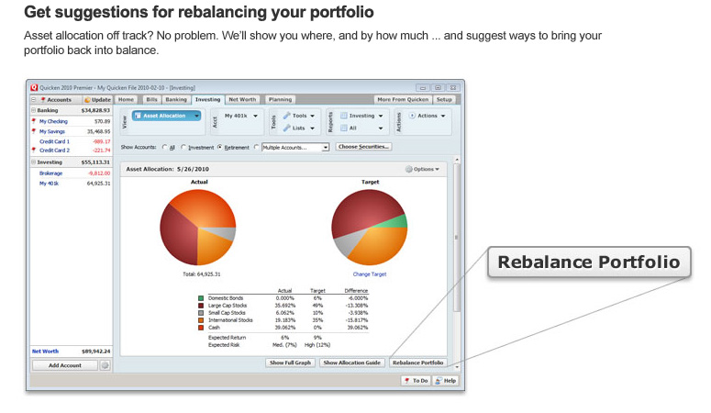The image size is (711, 413).
Task: Click the Show Allocation Guide button
Action: pyautogui.click(x=352, y=363)
